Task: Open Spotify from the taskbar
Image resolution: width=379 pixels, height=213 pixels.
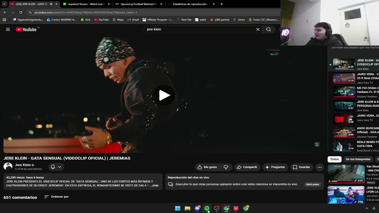Action: [207, 208]
